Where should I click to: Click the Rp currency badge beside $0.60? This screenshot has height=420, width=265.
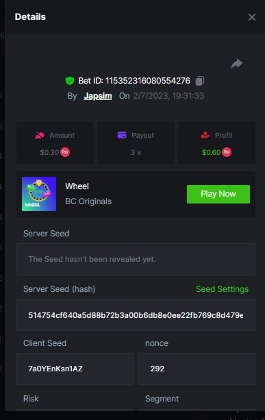coord(227,152)
